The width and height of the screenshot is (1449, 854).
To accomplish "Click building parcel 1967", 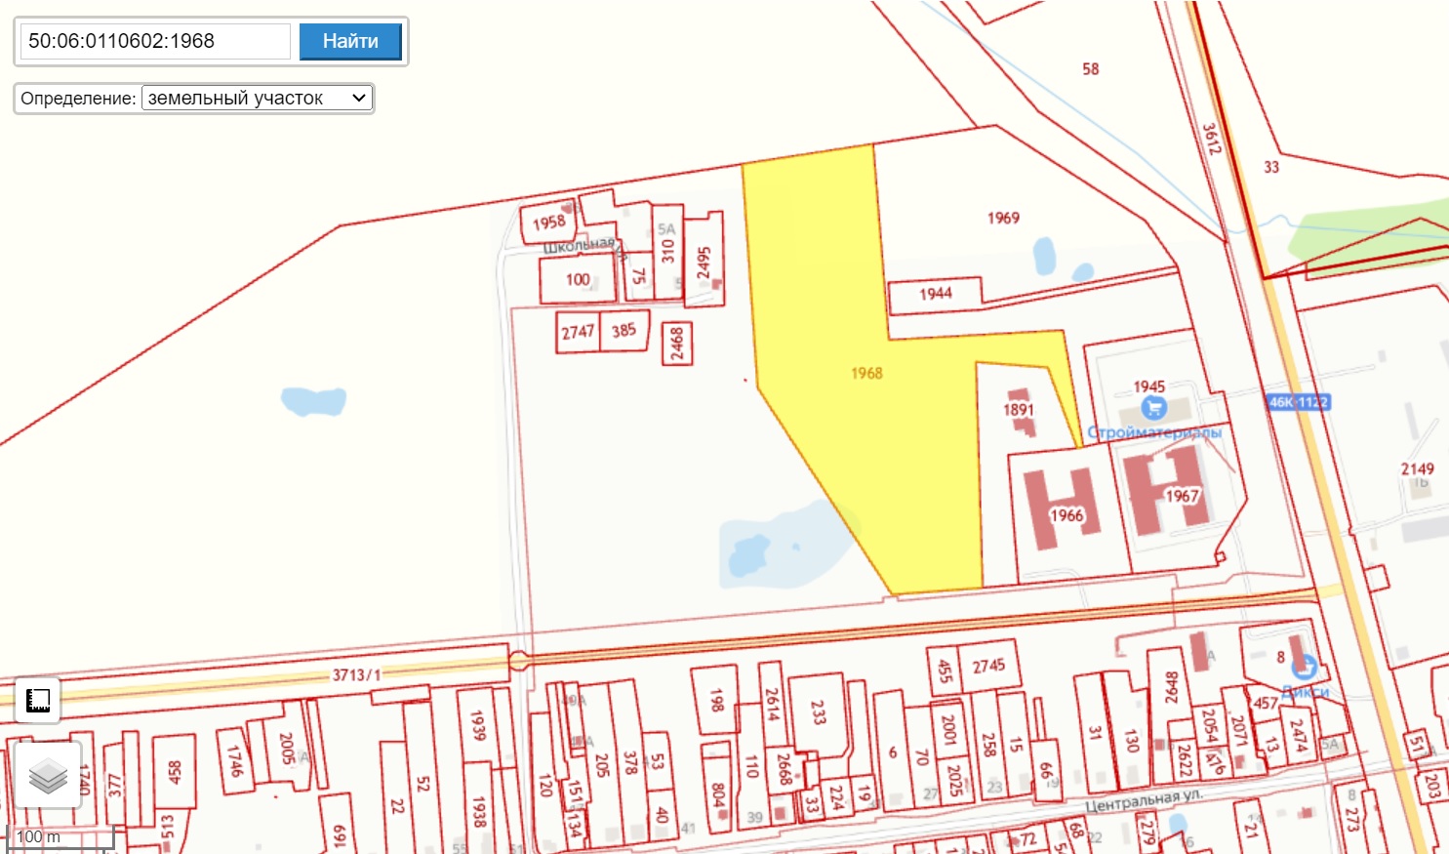I will pos(1182,496).
